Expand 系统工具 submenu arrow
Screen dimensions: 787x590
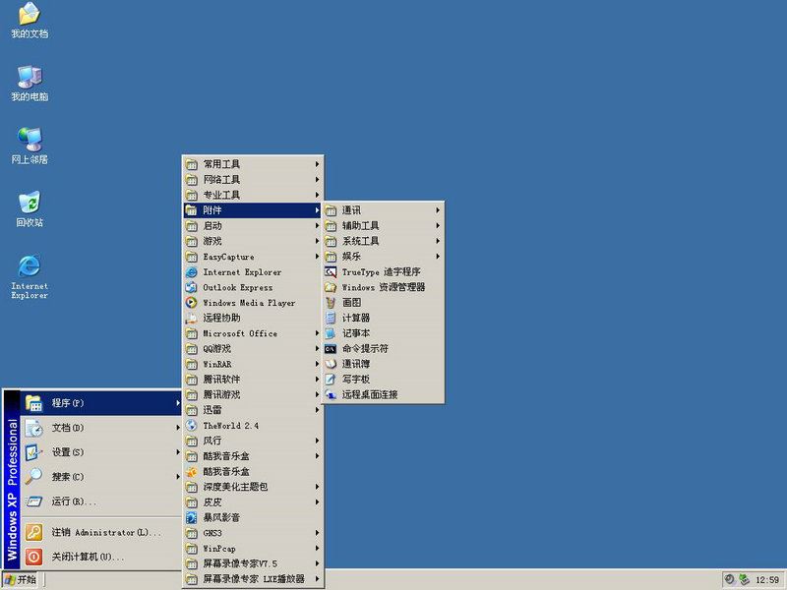tap(438, 241)
